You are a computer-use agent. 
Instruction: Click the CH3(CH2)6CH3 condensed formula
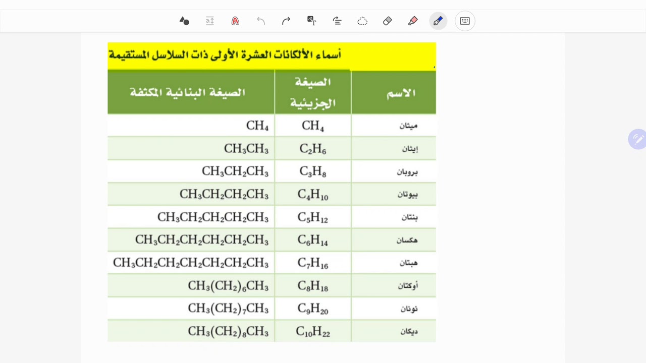click(x=228, y=286)
